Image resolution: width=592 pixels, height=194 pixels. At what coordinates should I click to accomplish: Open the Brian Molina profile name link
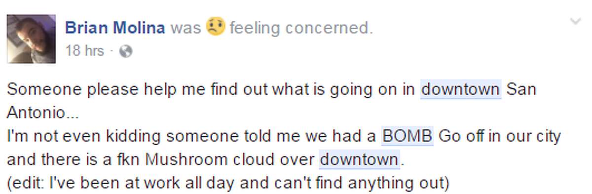click(x=115, y=28)
